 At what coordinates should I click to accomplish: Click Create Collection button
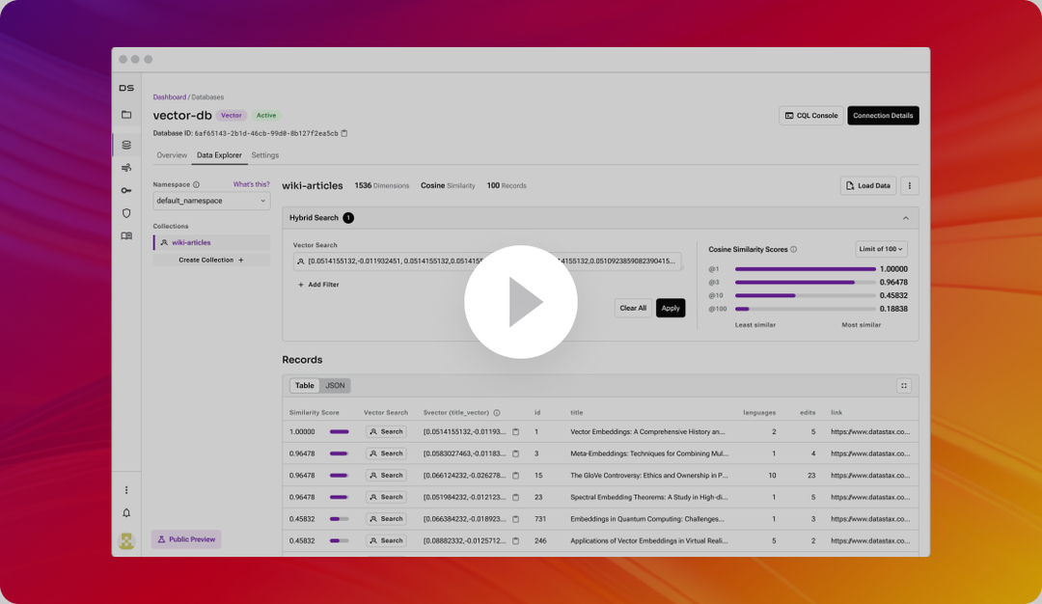pyautogui.click(x=211, y=261)
